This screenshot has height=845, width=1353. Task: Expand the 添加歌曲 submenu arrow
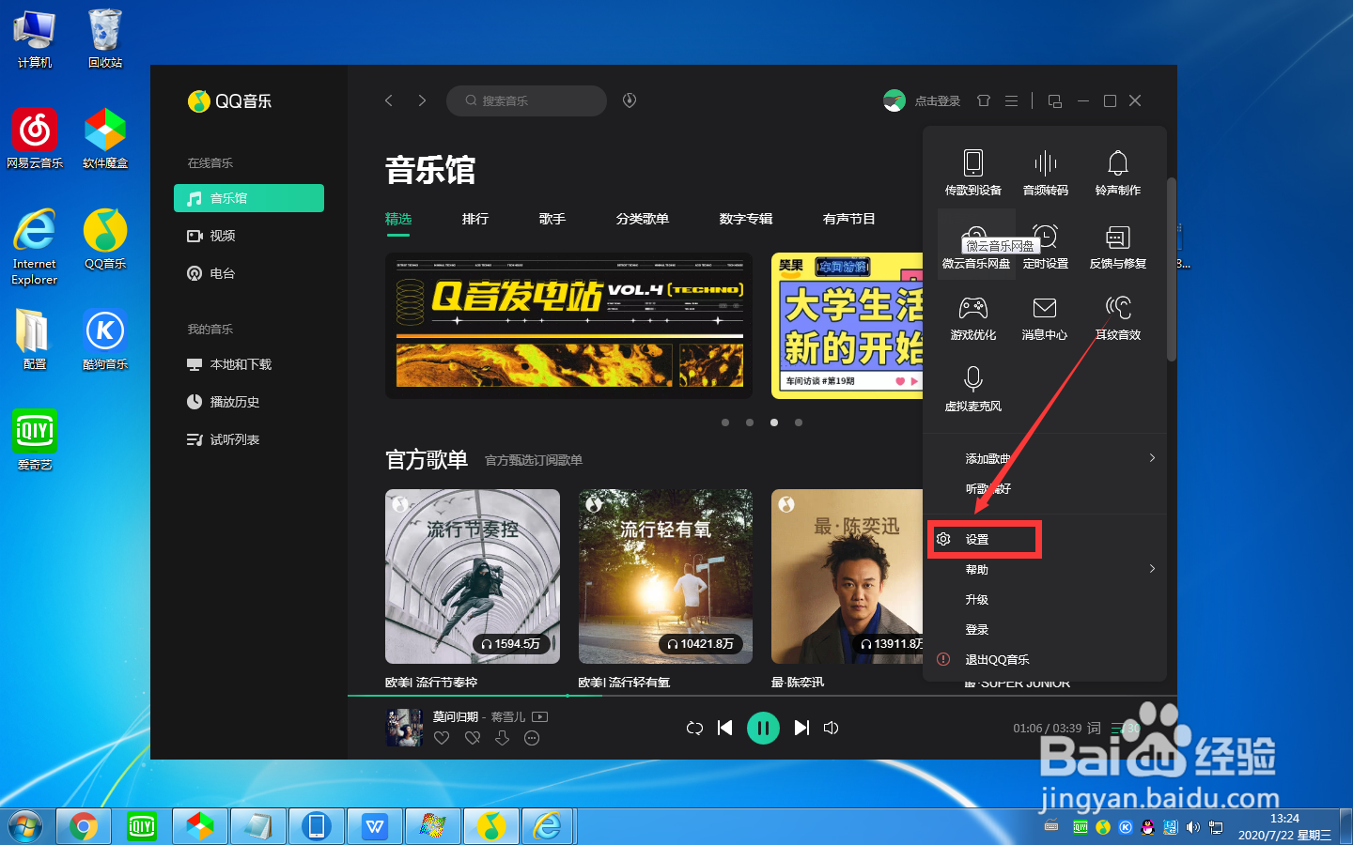pyautogui.click(x=1152, y=458)
